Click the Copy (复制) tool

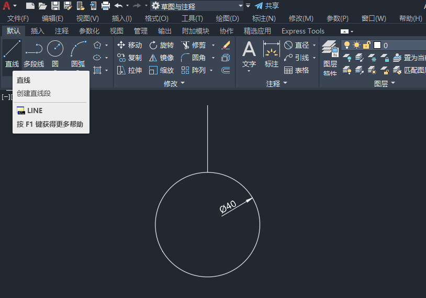[130, 58]
